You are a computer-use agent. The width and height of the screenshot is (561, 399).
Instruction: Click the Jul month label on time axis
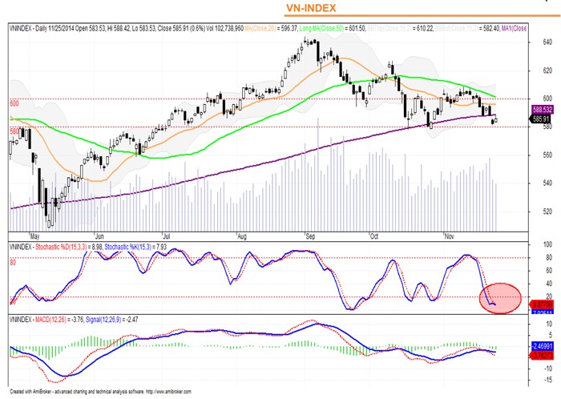(167, 237)
